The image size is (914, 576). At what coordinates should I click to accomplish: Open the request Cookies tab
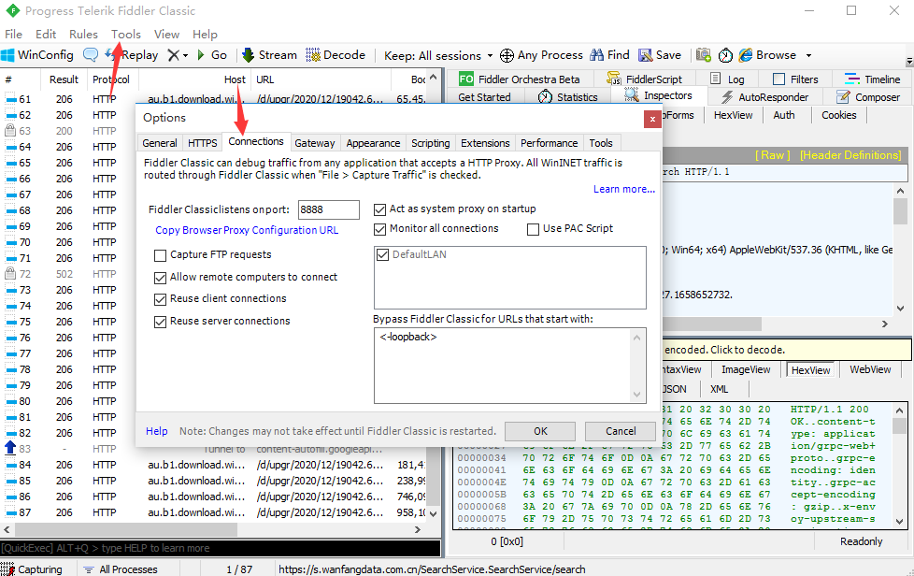(x=839, y=115)
